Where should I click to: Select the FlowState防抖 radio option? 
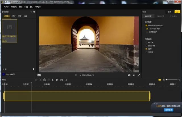coord(147,29)
